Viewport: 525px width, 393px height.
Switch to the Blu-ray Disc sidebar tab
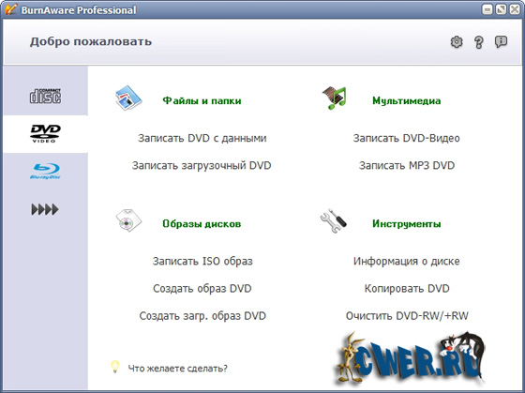coord(46,172)
